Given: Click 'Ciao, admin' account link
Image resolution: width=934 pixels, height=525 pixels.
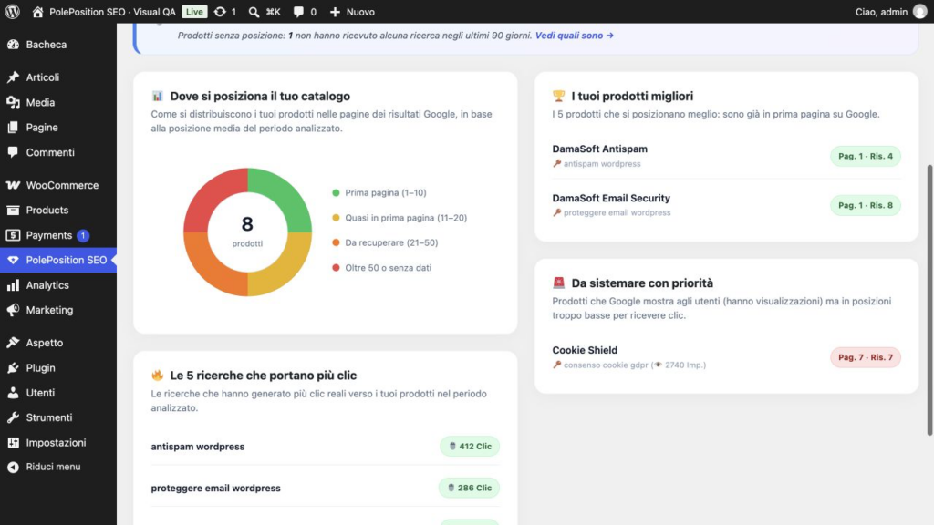Looking at the screenshot, I should [881, 12].
